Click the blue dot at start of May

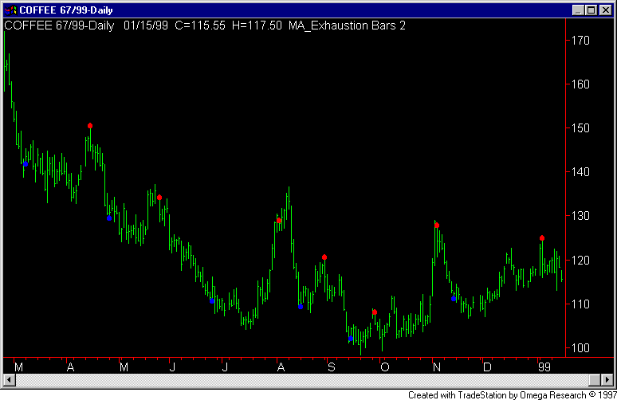tap(109, 218)
